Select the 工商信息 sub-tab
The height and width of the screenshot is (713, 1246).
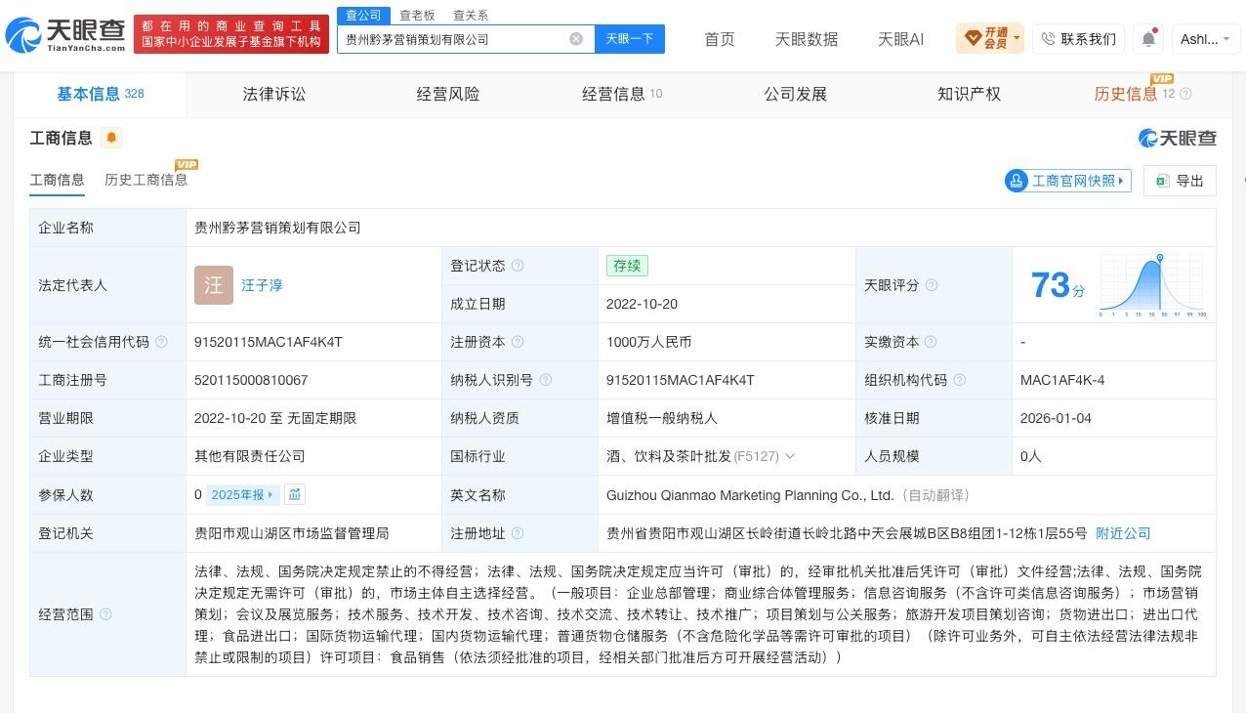[x=57, y=180]
